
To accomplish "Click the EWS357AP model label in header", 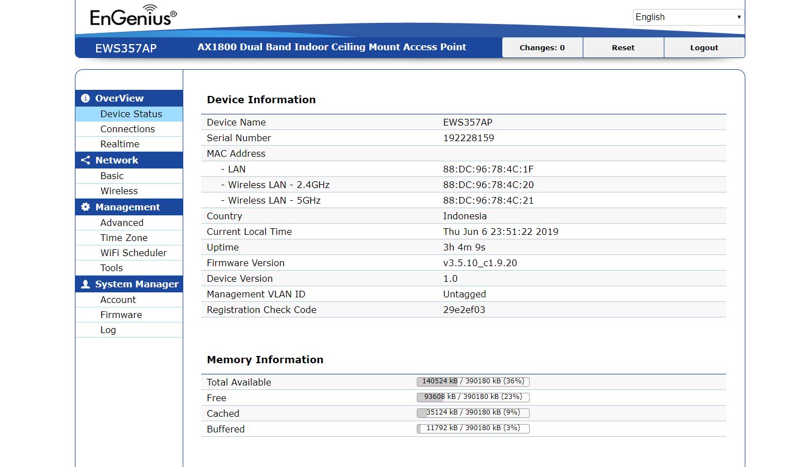I will point(126,48).
